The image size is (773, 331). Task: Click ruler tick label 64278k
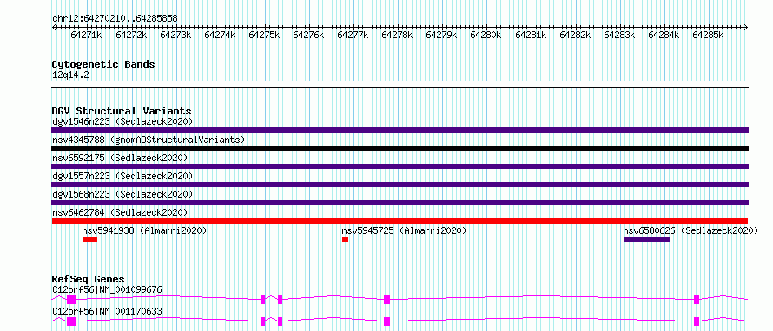[x=397, y=35]
